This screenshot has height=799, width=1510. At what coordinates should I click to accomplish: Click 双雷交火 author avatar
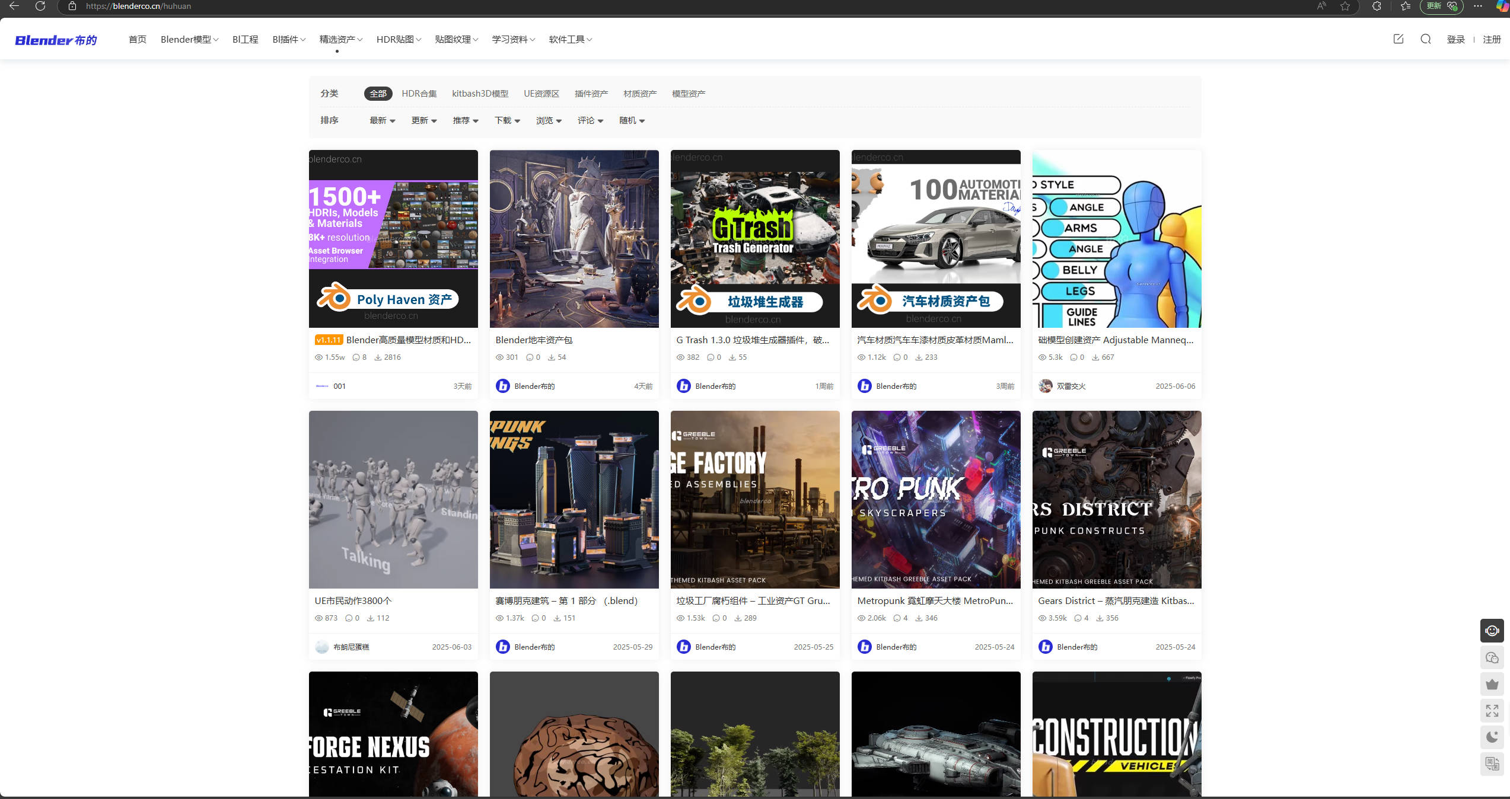pos(1045,386)
